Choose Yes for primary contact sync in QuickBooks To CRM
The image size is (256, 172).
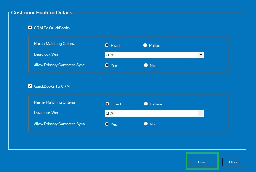107,124
